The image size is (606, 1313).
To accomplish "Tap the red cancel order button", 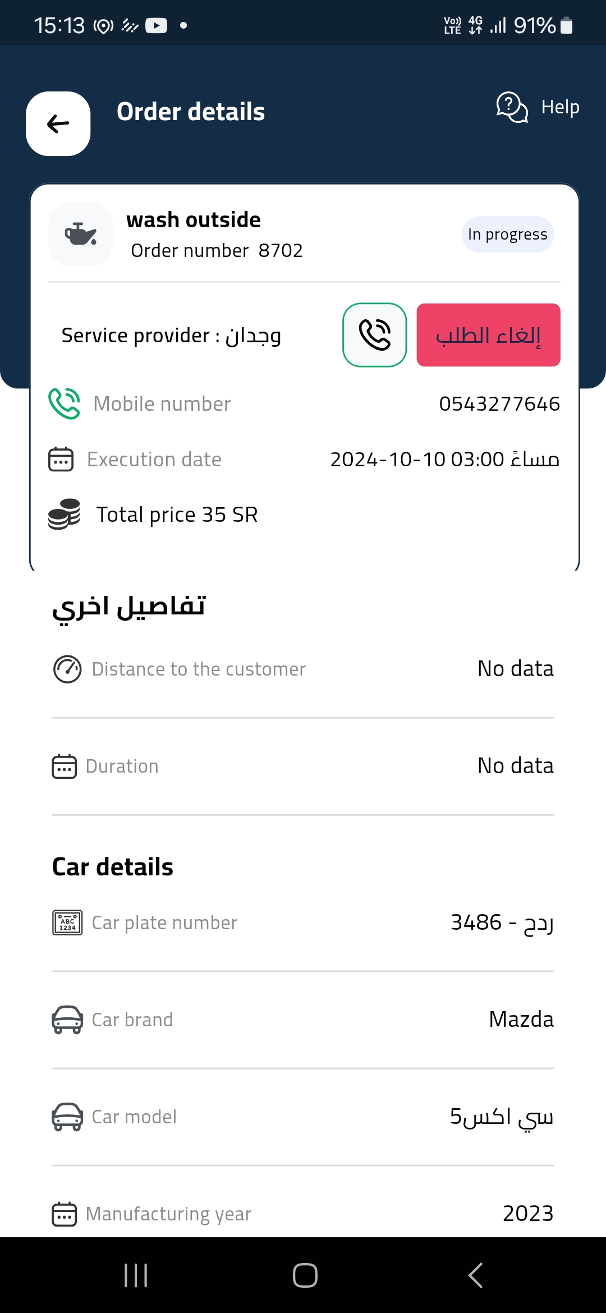I will (x=488, y=335).
